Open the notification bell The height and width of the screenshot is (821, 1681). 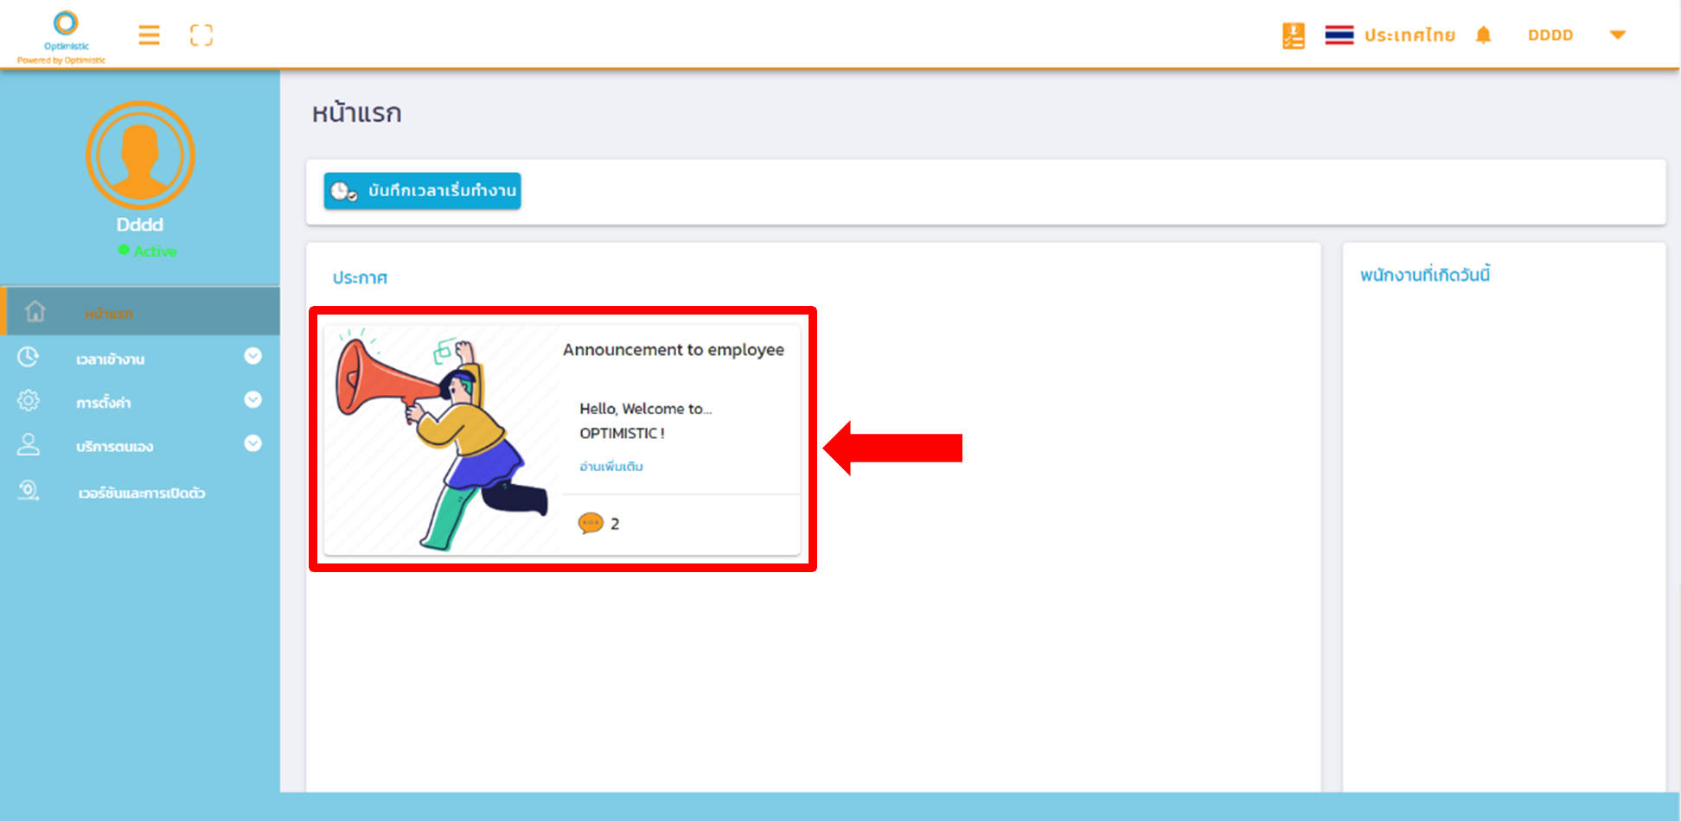click(x=1483, y=35)
